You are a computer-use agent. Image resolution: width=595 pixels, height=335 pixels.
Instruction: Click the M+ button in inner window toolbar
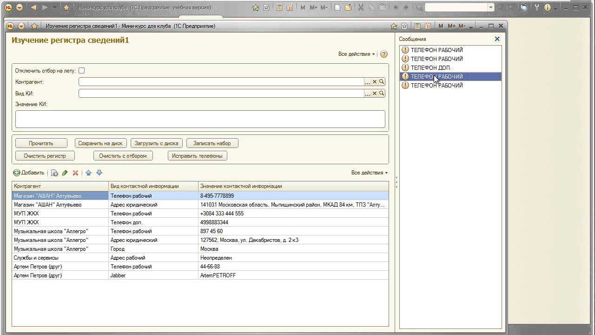coord(451,26)
